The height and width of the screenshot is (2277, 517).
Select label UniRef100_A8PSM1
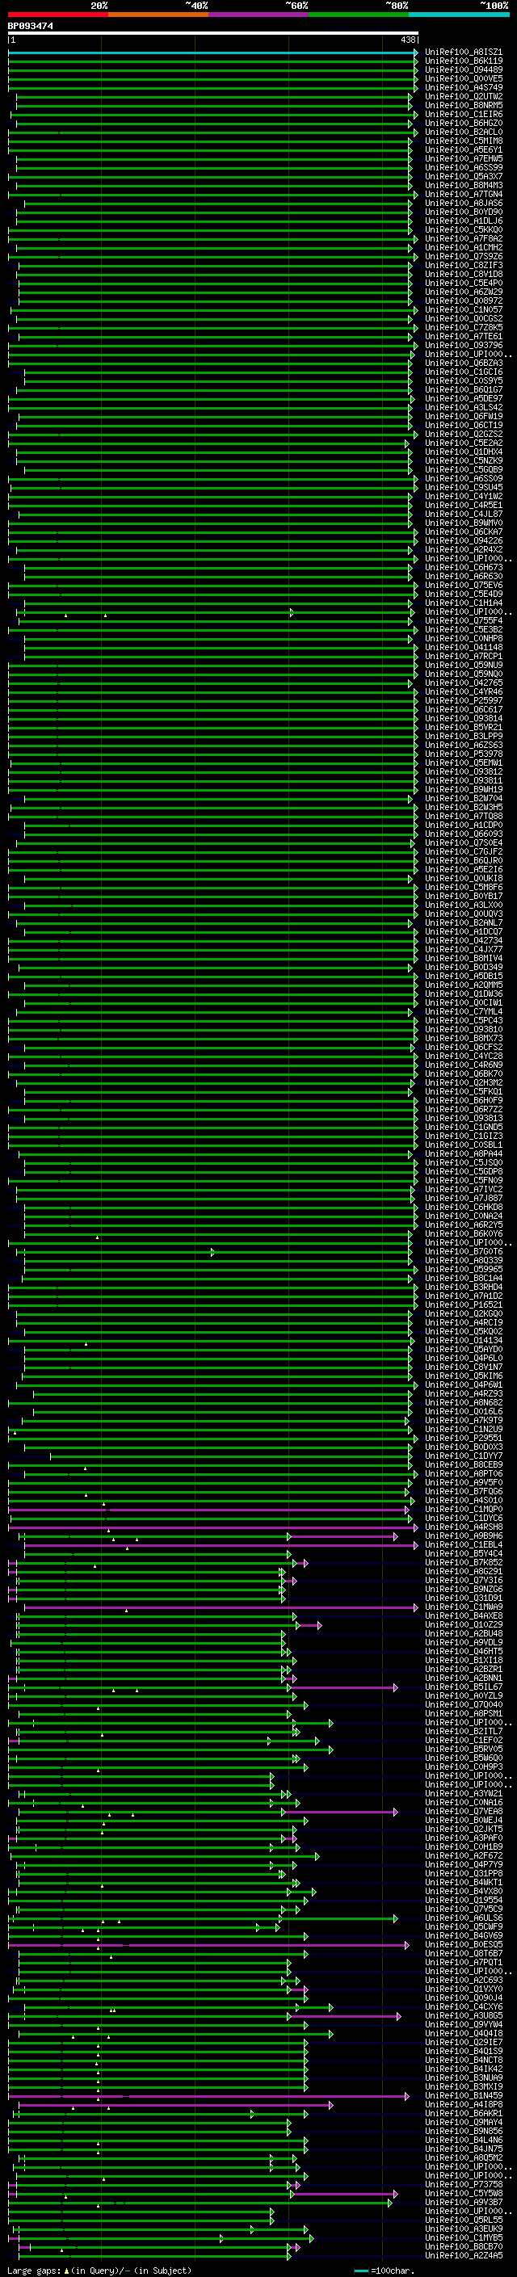[x=464, y=1713]
